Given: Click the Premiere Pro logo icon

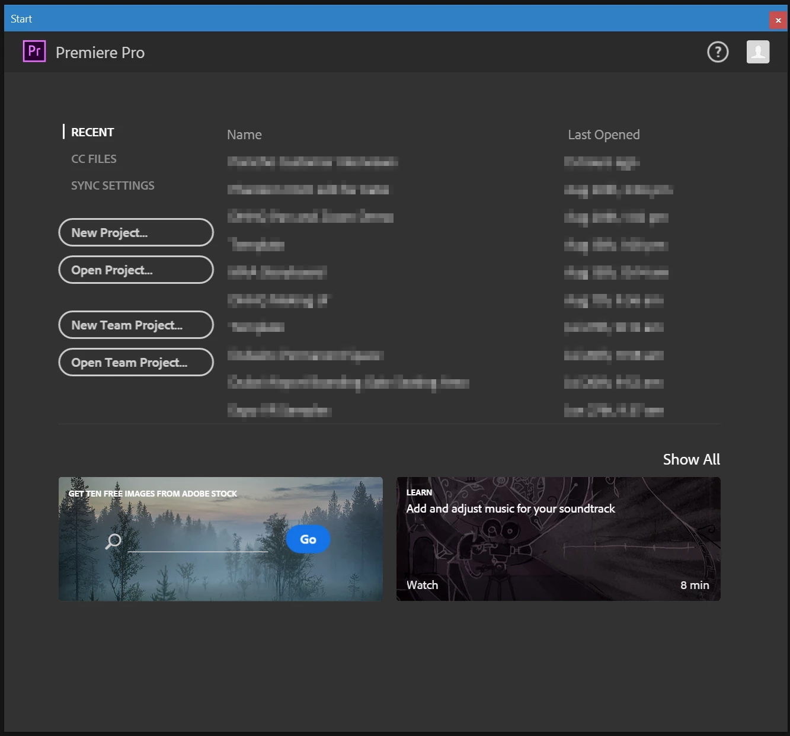Looking at the screenshot, I should point(34,52).
